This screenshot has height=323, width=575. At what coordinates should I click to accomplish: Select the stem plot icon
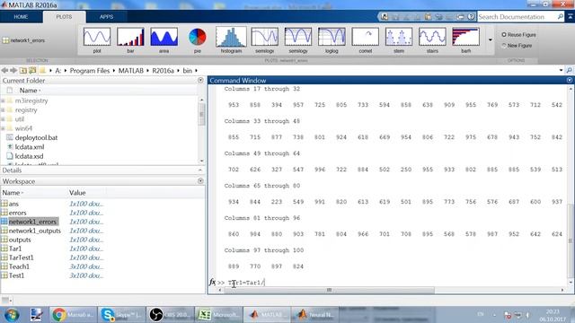tap(399, 40)
